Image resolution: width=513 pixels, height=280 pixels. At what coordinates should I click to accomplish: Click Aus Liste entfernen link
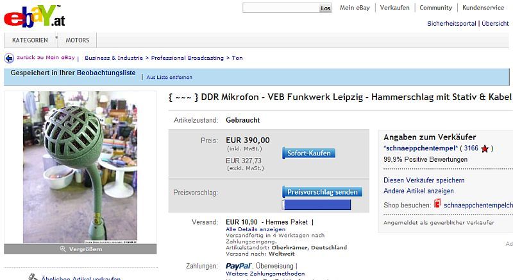coord(169,77)
